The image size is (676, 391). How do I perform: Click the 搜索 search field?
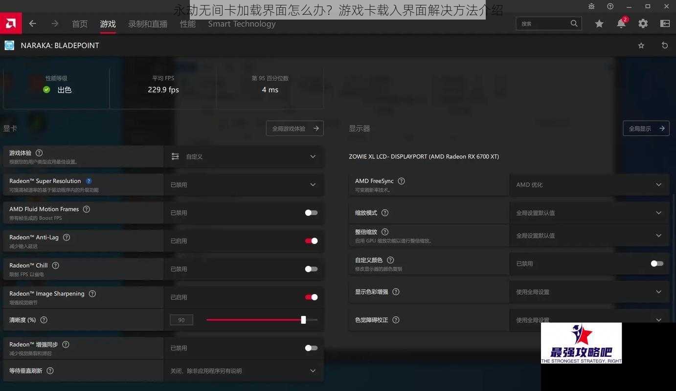point(549,23)
